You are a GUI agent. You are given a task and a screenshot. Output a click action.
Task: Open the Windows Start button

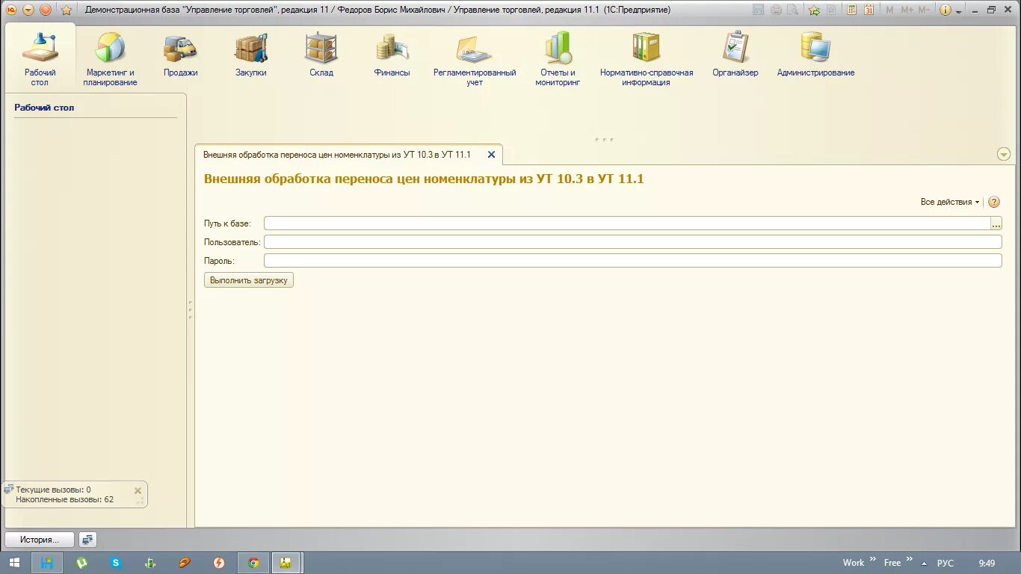point(14,563)
